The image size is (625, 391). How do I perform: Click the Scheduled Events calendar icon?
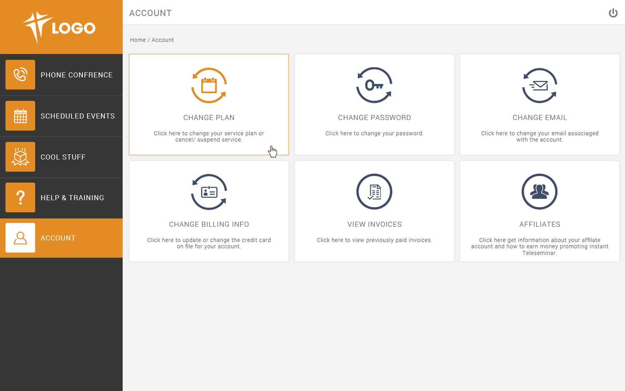20,116
